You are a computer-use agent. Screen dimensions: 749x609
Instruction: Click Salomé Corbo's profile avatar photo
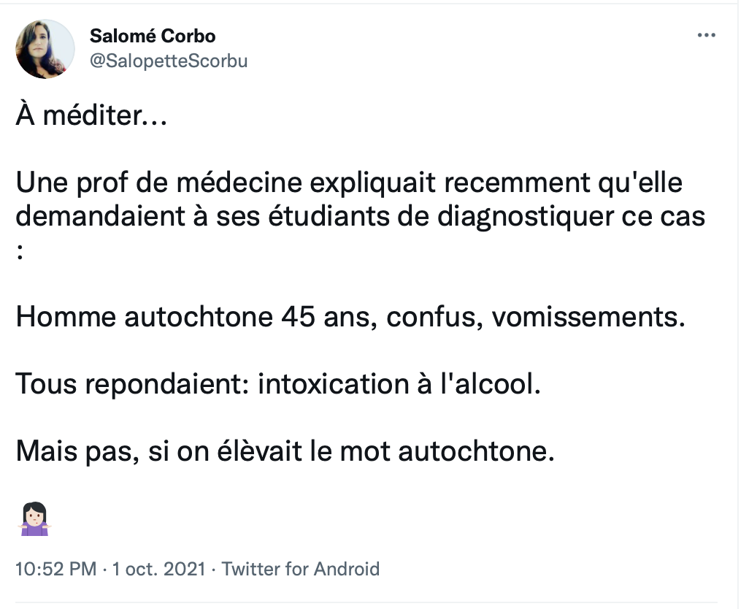(45, 49)
